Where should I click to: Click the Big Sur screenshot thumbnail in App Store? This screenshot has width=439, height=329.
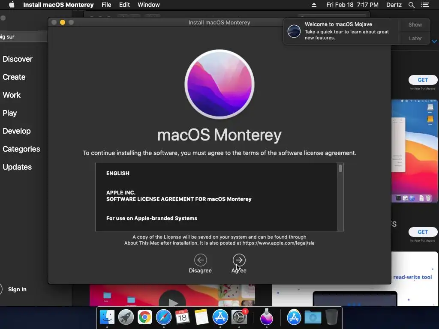[415, 151]
